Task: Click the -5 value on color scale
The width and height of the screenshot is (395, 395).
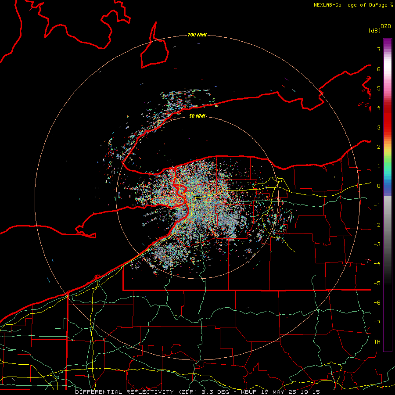Action: (377, 284)
